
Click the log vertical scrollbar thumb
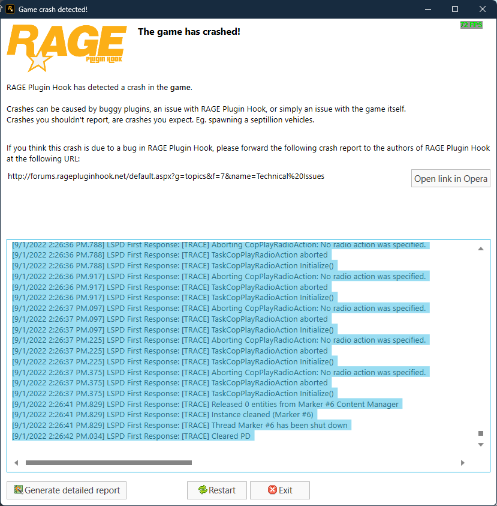click(x=481, y=433)
